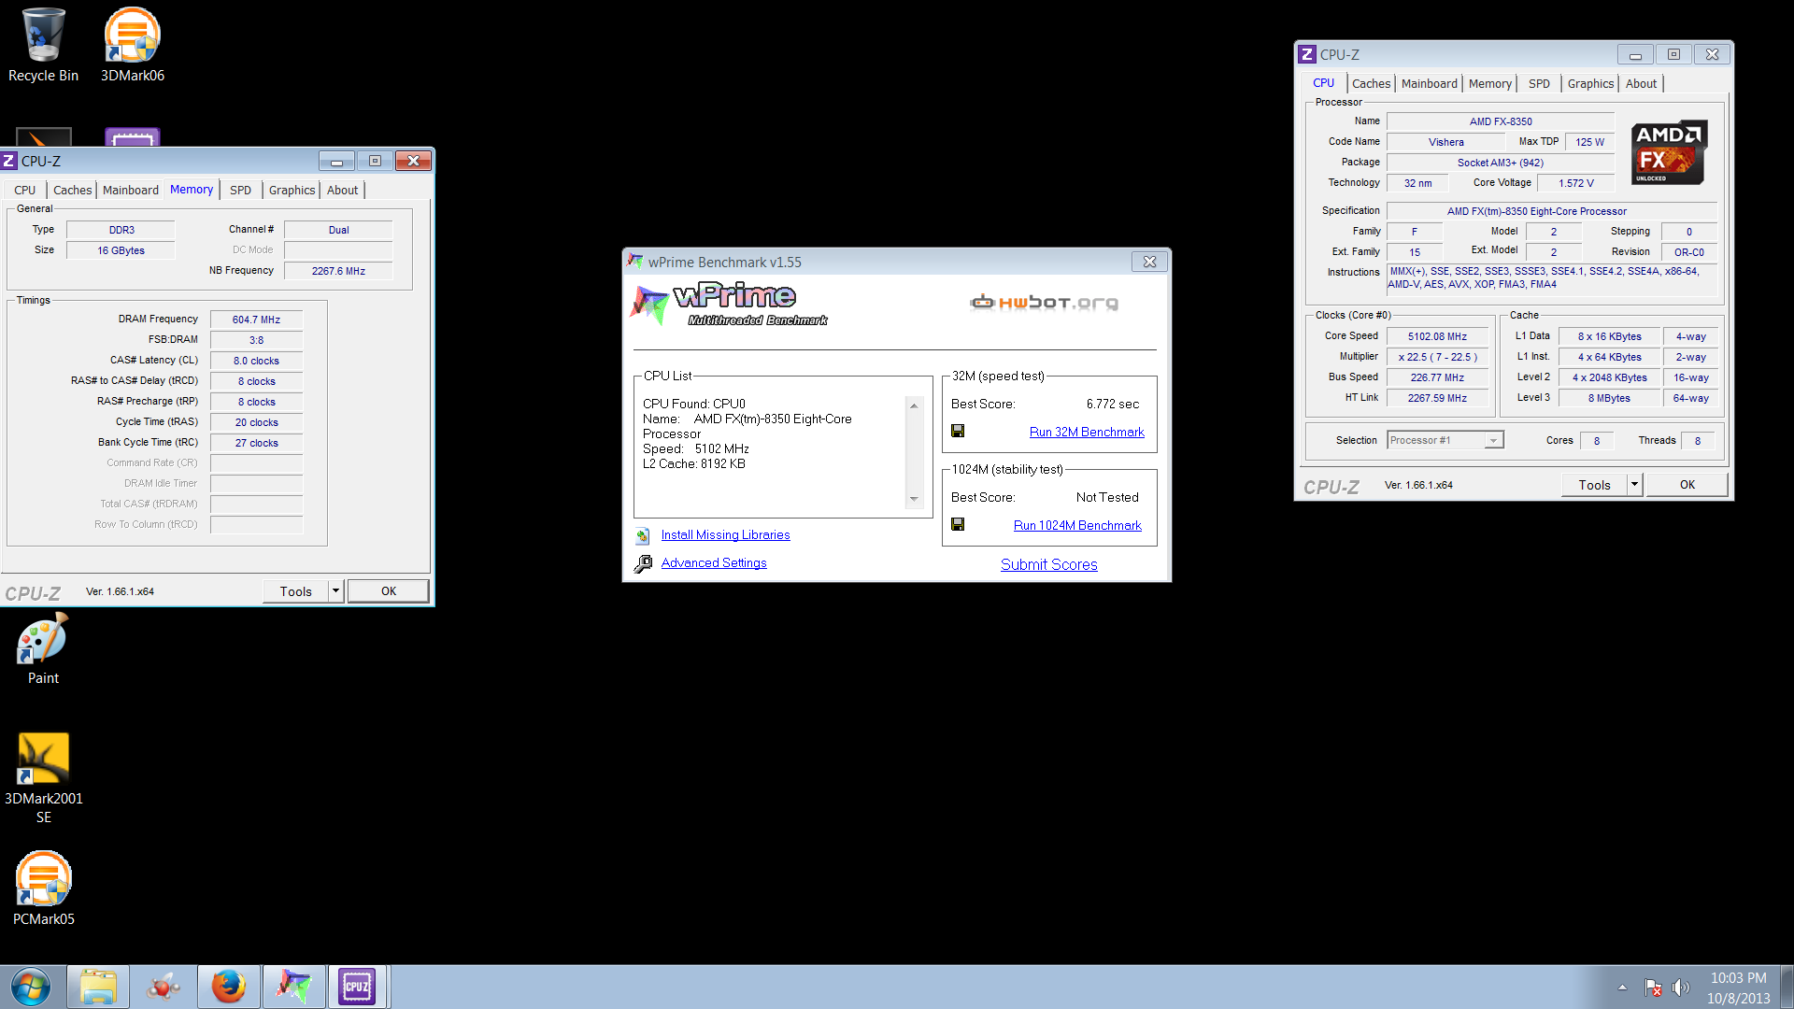Select the Core Voltage value 1.572 V

[1576, 183]
